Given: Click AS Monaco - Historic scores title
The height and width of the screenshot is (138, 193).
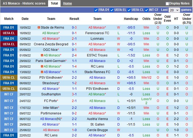Looking at the screenshot, I should (24, 3).
